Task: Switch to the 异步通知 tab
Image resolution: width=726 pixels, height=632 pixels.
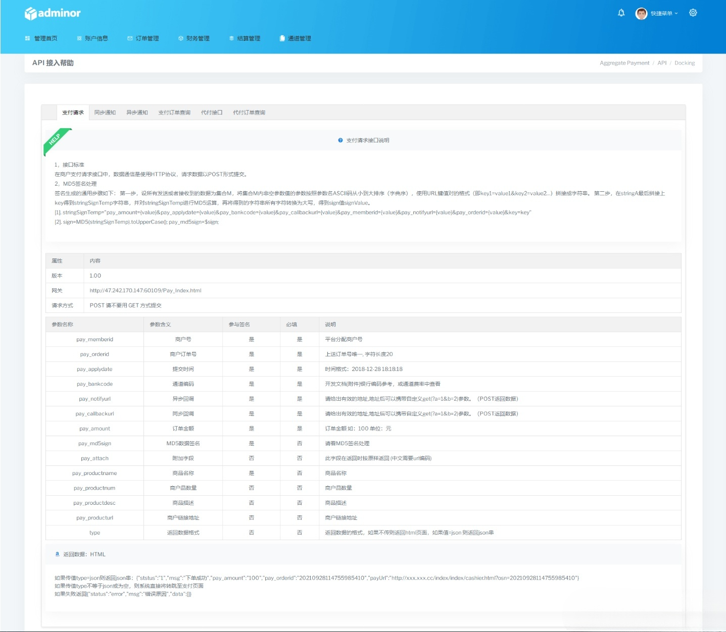Action: tap(137, 113)
